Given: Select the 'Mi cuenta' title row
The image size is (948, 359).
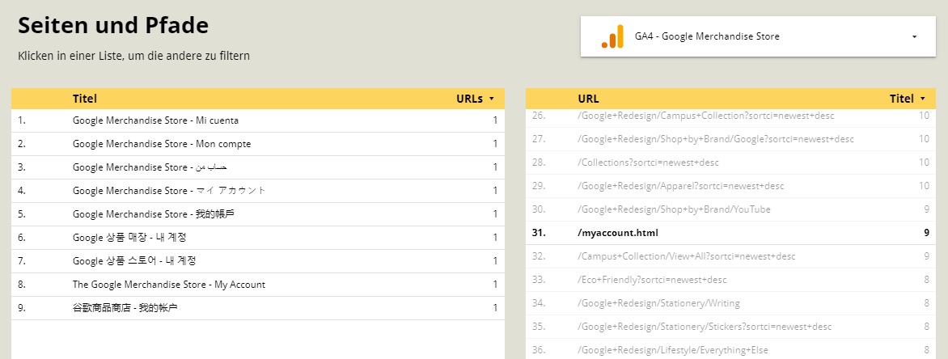Looking at the screenshot, I should [155, 120].
